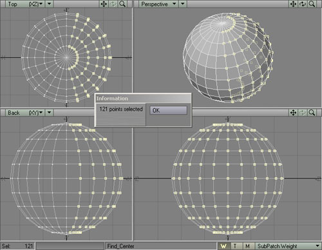
Task: Toggle the W weight map button
Action: coord(224,246)
